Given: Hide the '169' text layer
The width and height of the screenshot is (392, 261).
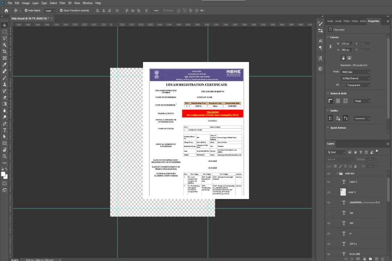Looking at the screenshot, I should [329, 223].
